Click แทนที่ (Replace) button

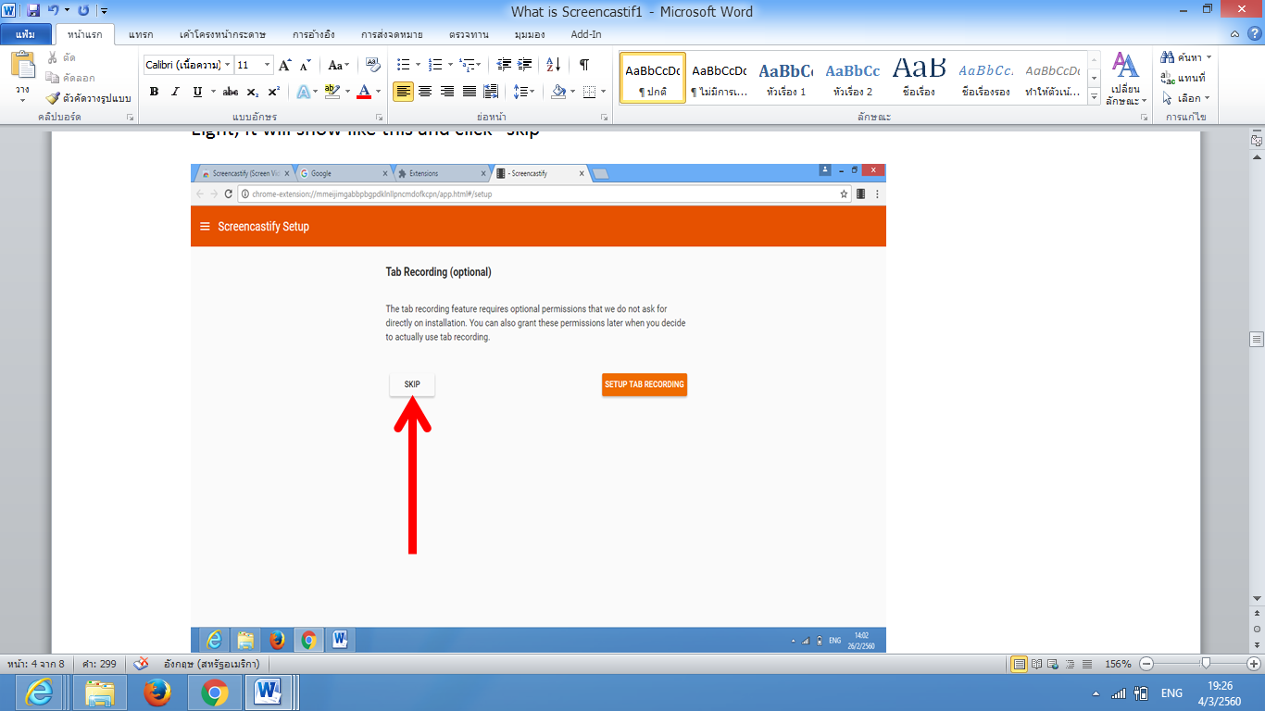[1184, 78]
